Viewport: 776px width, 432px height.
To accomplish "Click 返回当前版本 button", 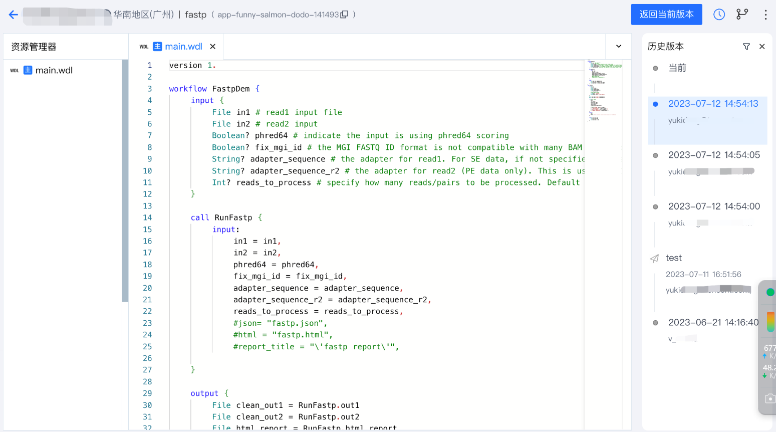I will (666, 15).
